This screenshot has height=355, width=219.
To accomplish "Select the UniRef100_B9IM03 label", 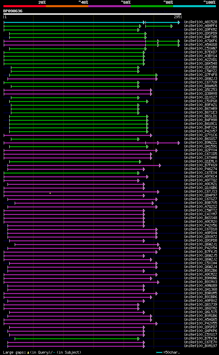I will click(x=201, y=282).
